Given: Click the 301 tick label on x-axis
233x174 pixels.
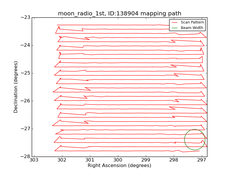Looking at the screenshot, I should point(90,160).
